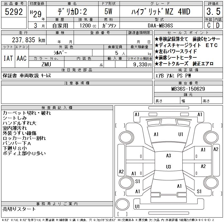This screenshot has height=224, width=224.
Task: Select the color code ZMU
Action: 46,64
